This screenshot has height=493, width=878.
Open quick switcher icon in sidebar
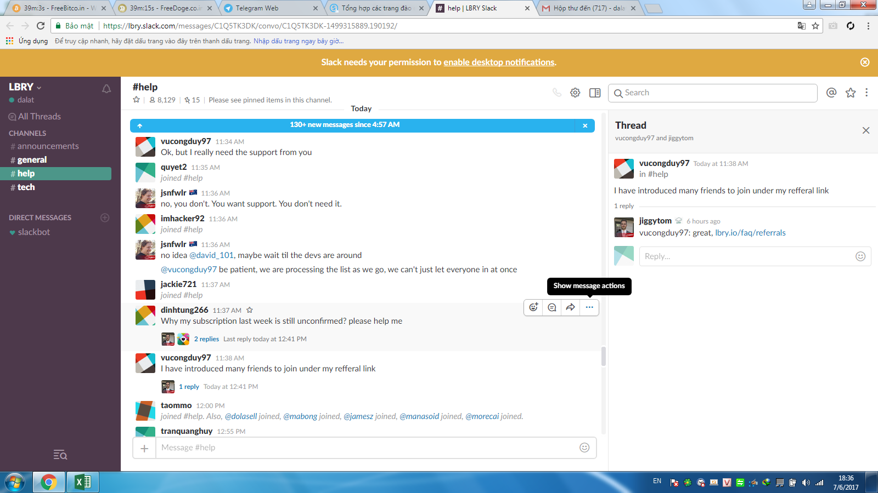click(x=60, y=455)
